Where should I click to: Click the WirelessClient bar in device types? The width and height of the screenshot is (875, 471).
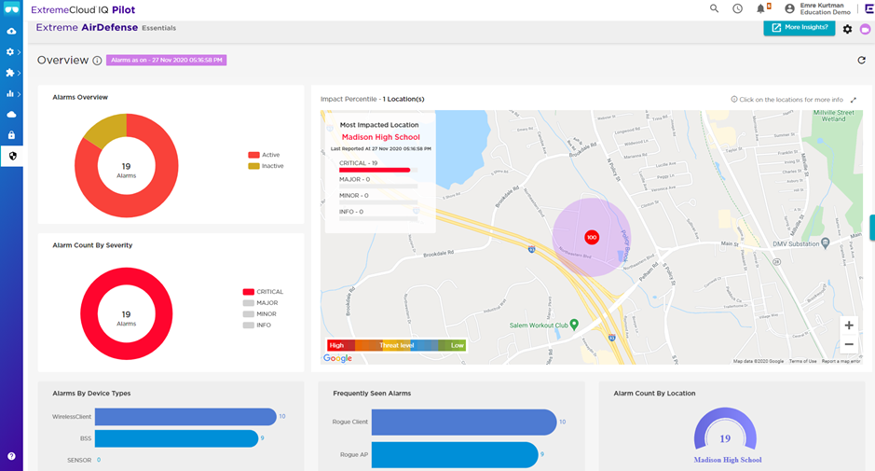point(185,416)
